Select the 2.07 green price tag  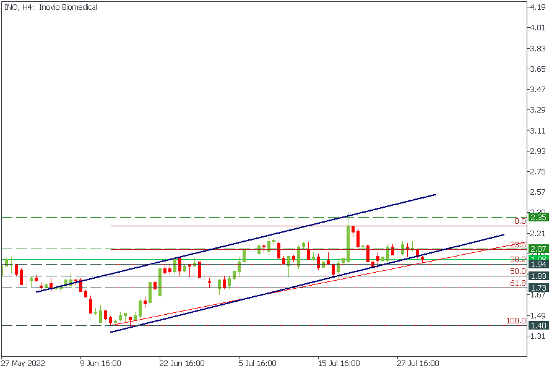click(537, 249)
